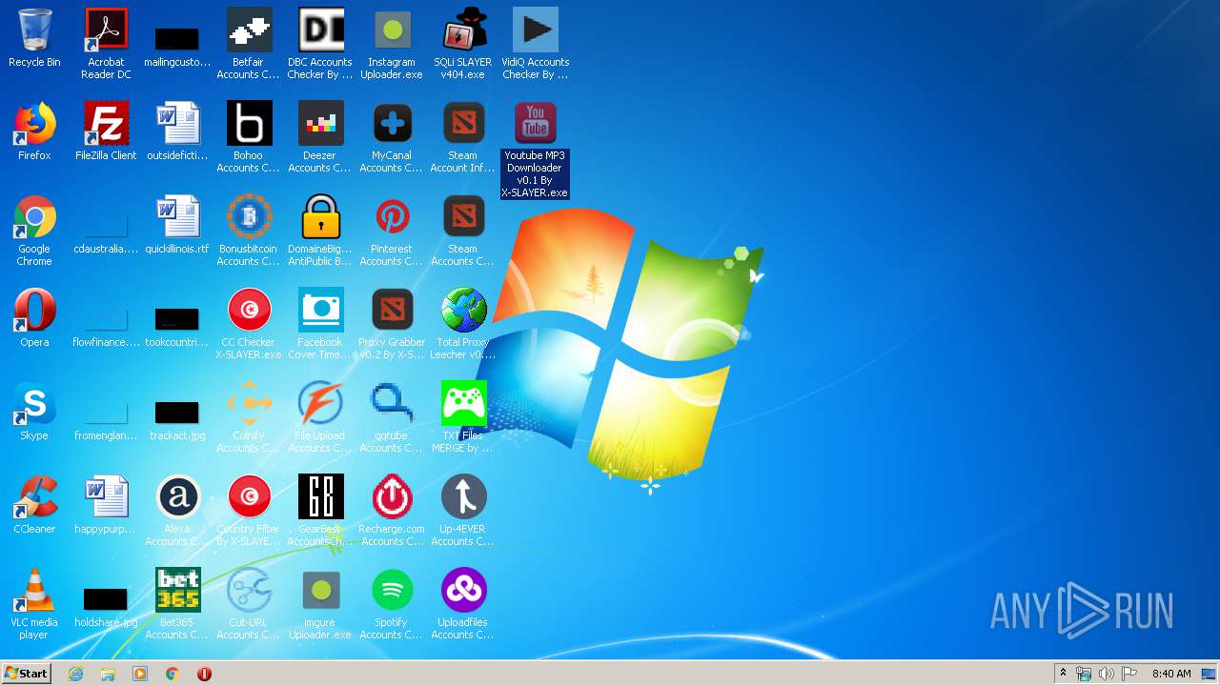Select Spotify Accounts Checker icon
The image size is (1220, 686).
392,604
